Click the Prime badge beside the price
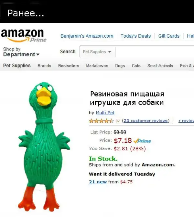194x217 pixels. point(142,141)
